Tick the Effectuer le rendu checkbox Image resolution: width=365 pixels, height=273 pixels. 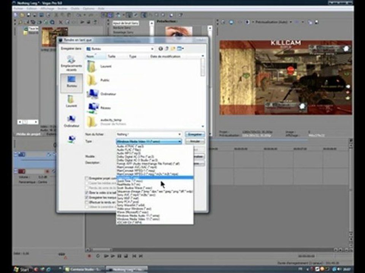coord(87,202)
